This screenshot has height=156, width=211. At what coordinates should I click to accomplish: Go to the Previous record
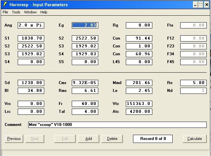coord(14,139)
